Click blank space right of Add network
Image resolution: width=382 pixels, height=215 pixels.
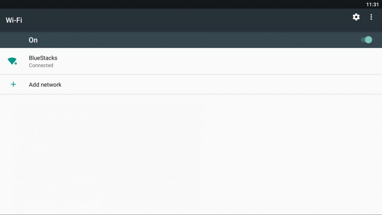220,84
